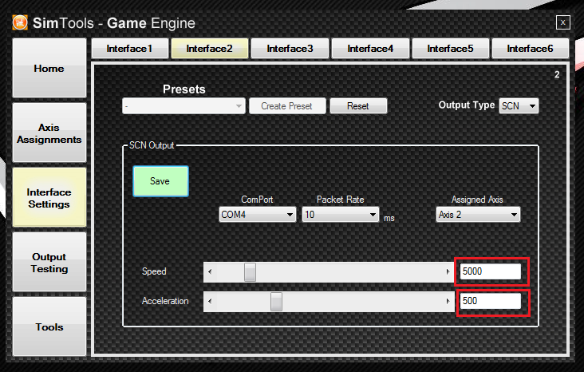
Task: Switch to Interface3 tab
Action: point(290,49)
